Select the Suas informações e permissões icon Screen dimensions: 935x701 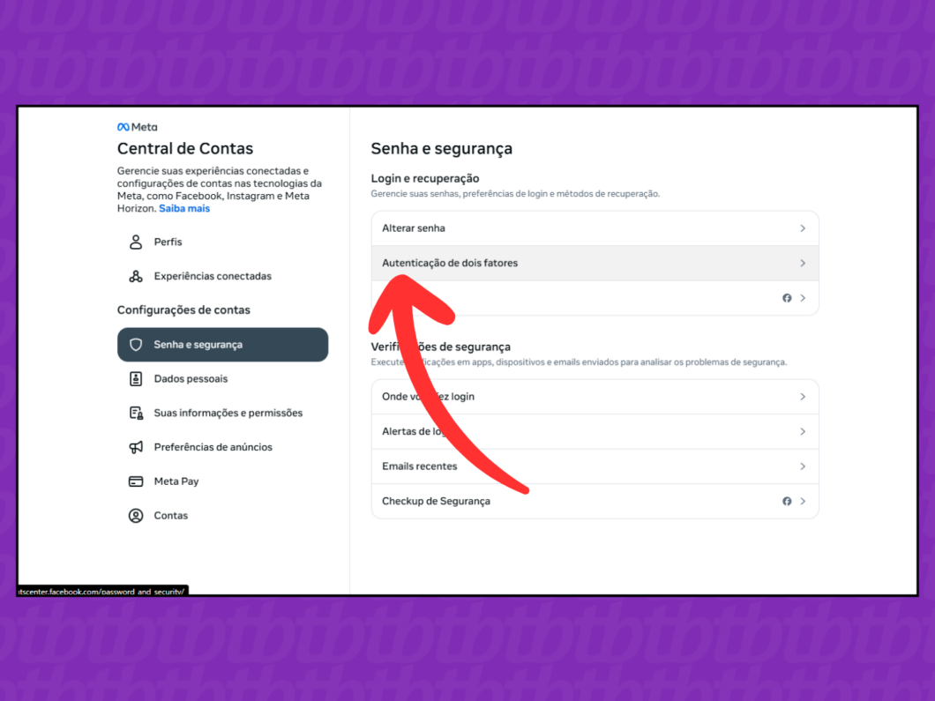click(136, 413)
